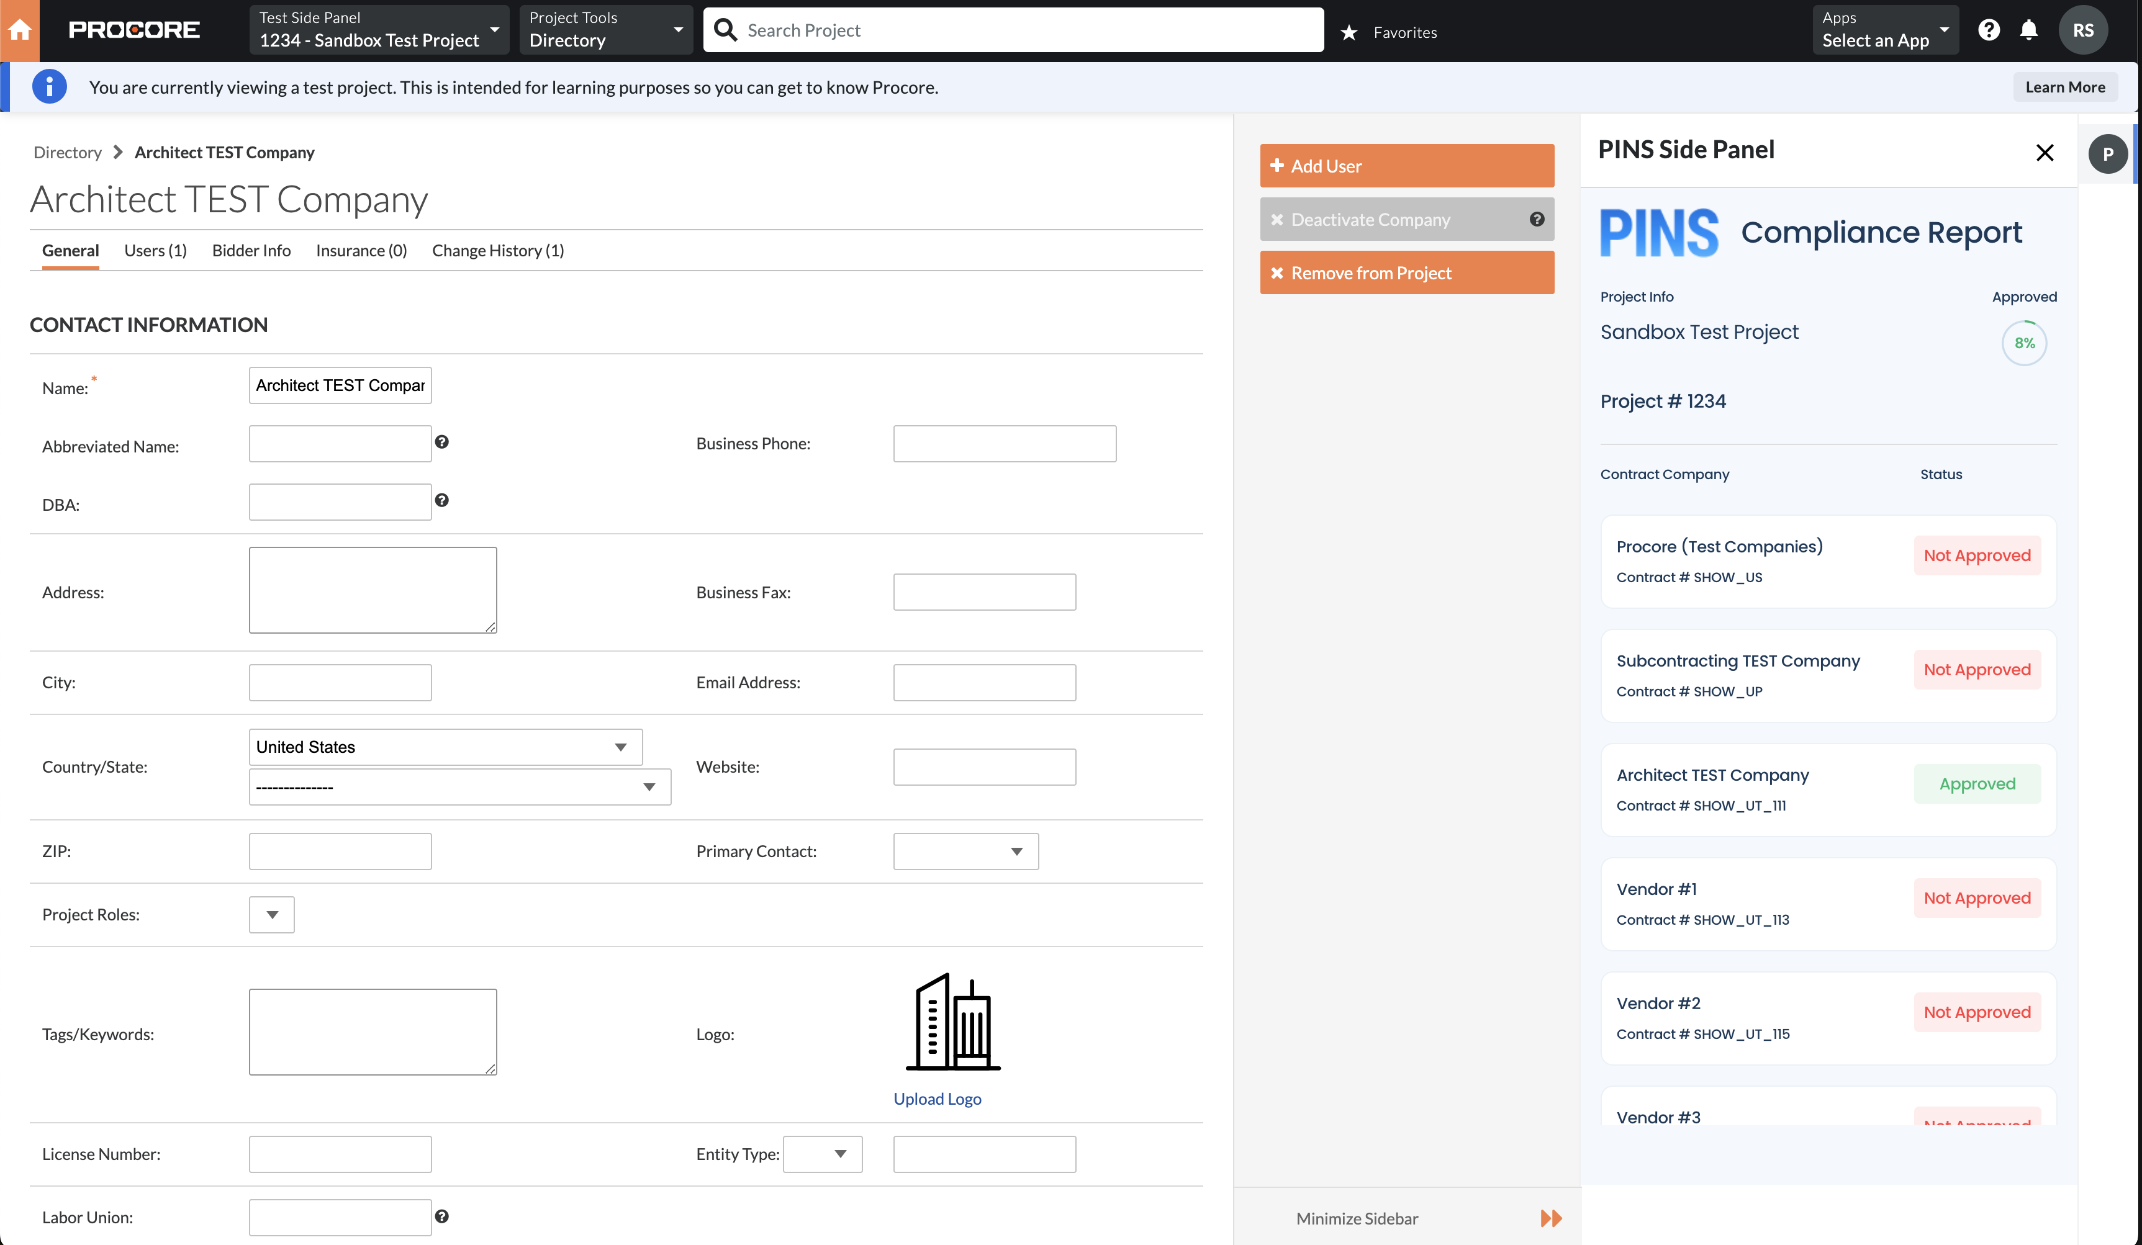
Task: Switch to the Bidder Info tab
Action: coord(251,251)
